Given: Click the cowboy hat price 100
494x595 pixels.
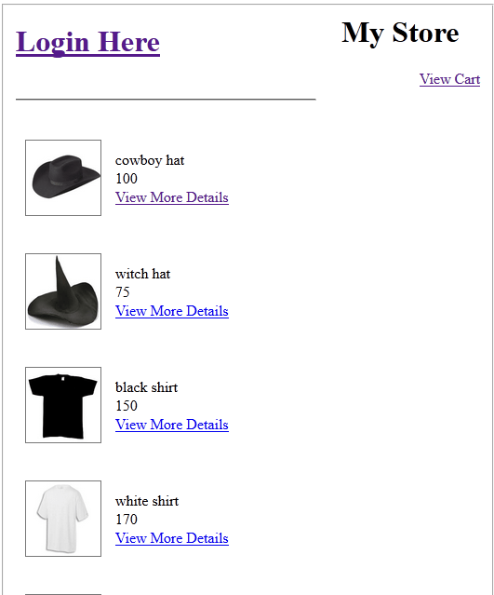Looking at the screenshot, I should click(127, 179).
